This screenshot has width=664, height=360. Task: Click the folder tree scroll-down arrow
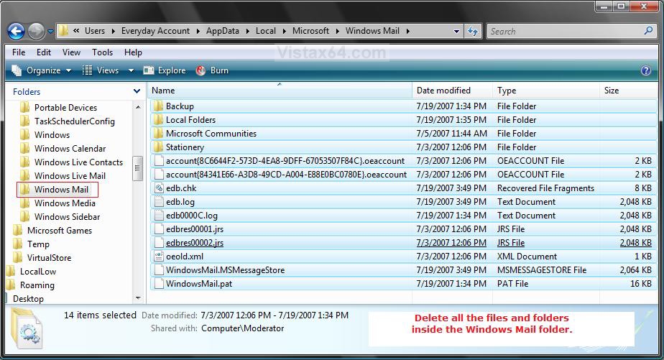[138, 299]
